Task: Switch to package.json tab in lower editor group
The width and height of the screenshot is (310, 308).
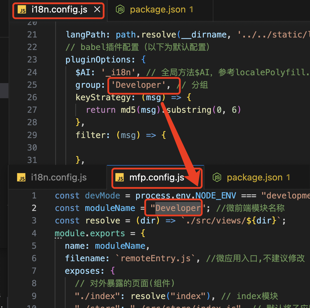Action: (x=254, y=178)
